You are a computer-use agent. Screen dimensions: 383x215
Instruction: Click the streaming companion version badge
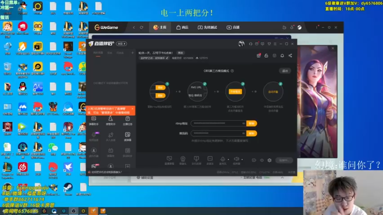(122, 43)
